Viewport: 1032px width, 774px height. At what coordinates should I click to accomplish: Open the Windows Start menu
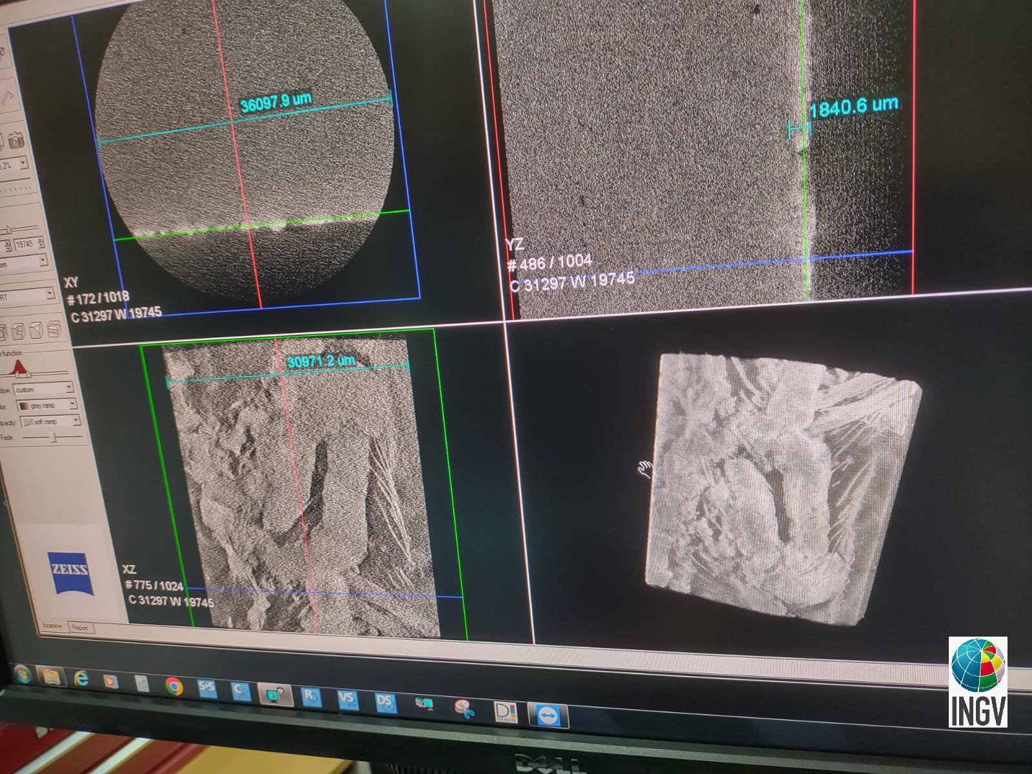click(21, 675)
